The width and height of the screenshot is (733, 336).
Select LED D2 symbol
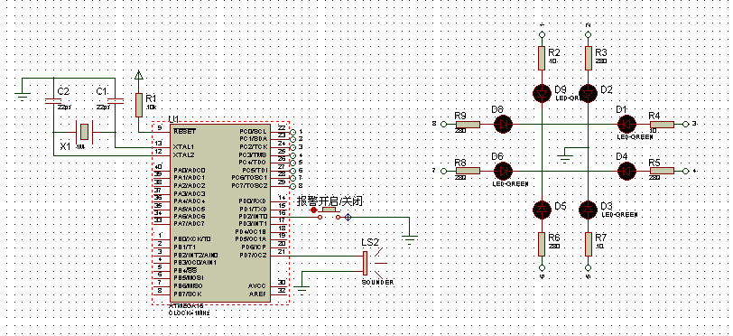click(589, 93)
